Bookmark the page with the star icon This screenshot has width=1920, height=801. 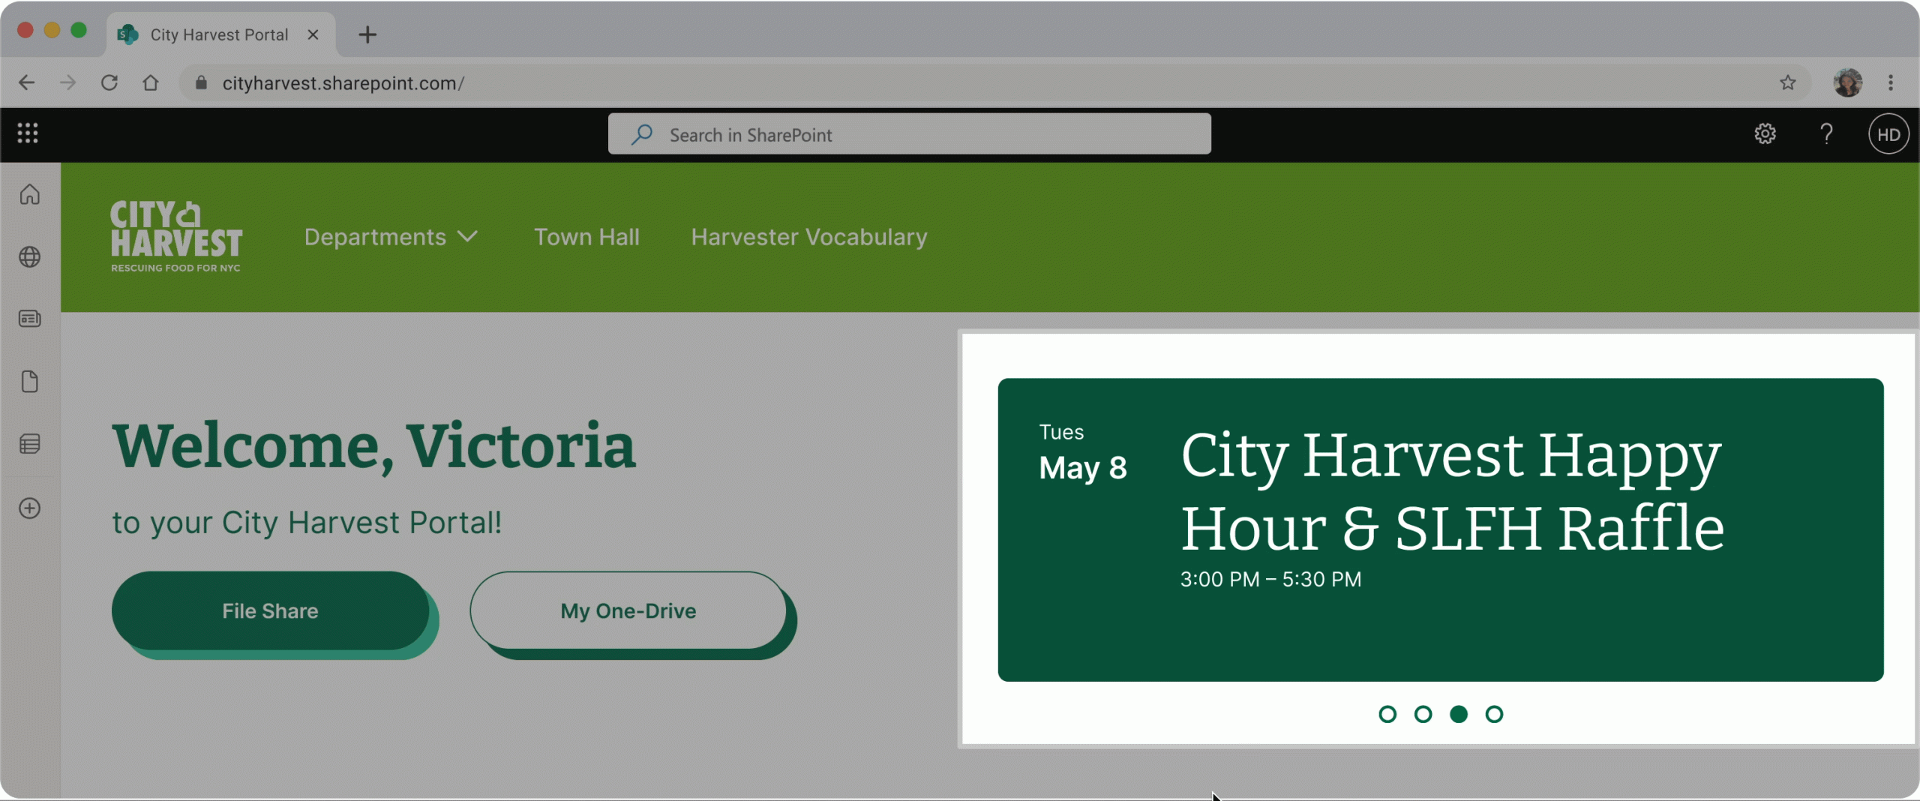point(1788,82)
